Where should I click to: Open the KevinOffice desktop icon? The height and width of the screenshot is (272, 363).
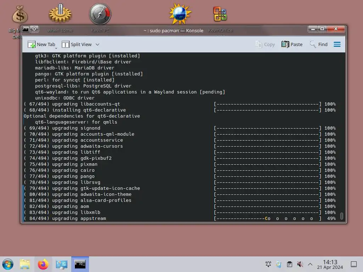coord(220,14)
